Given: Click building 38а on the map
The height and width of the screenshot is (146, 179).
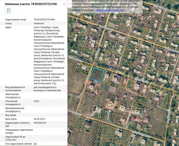Looking at the screenshot, I should tap(137, 111).
